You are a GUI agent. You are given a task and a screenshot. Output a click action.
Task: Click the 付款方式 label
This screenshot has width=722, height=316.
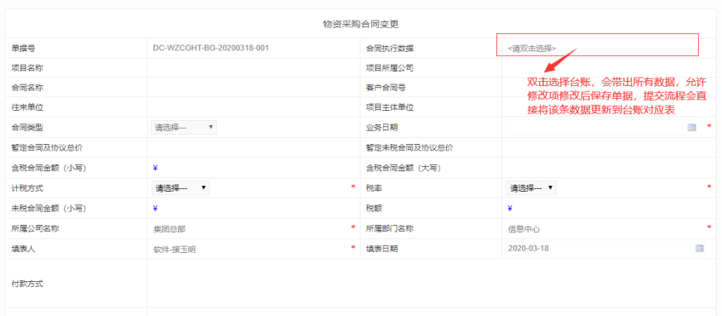27,284
